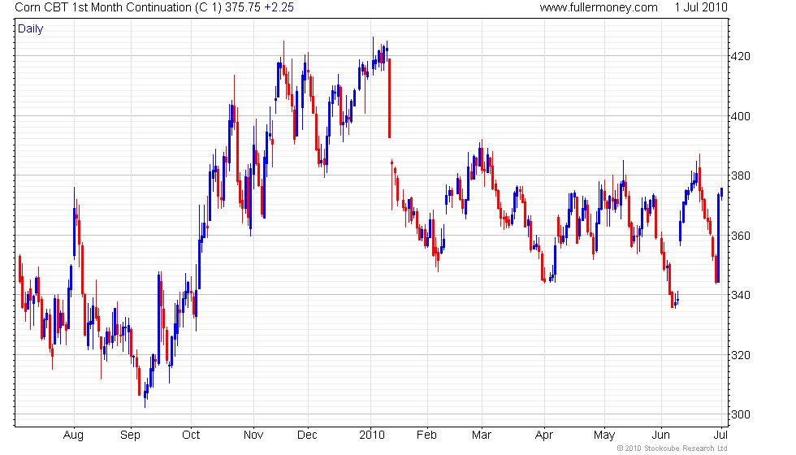This screenshot has height=455, width=796.
Task: Click the early September low candle near 302
Action: coord(145,396)
